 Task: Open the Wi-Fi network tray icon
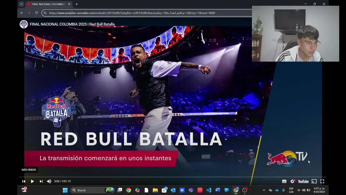coord(299,190)
